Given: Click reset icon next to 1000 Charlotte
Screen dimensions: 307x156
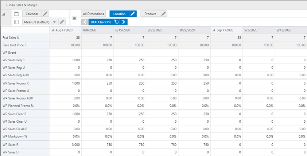Looking at the screenshot, I should coord(117,22).
